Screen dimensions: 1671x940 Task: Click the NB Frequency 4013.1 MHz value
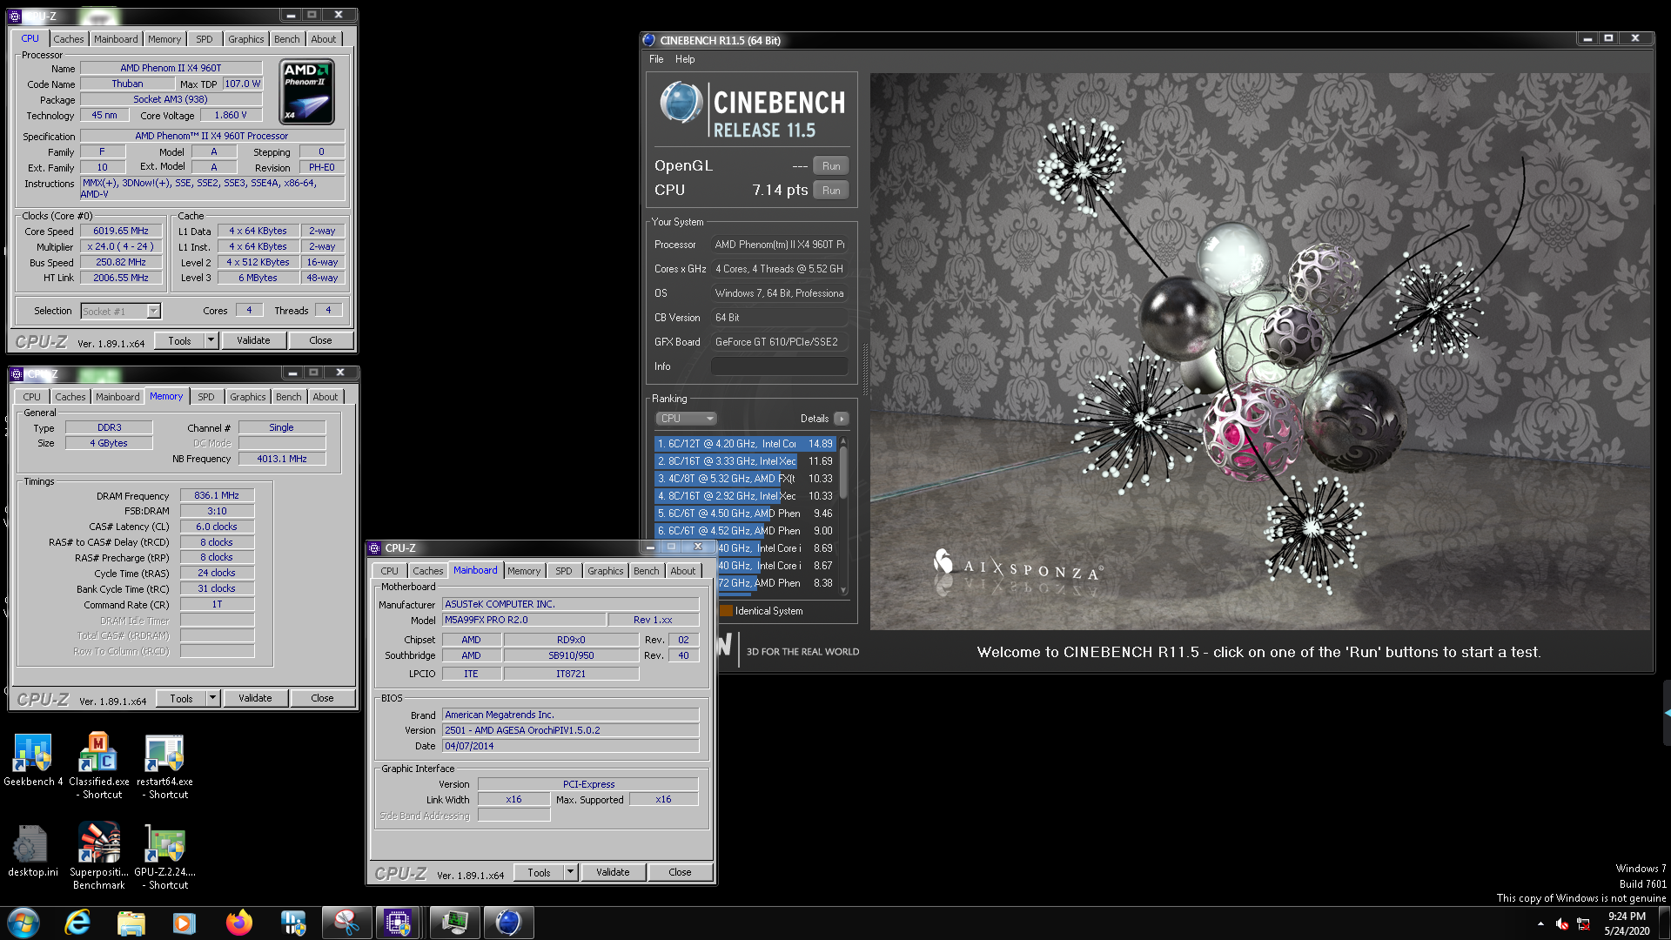282,459
